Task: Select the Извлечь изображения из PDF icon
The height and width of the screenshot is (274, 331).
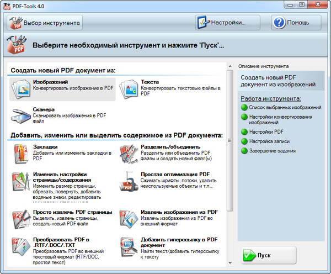Action: (x=129, y=219)
